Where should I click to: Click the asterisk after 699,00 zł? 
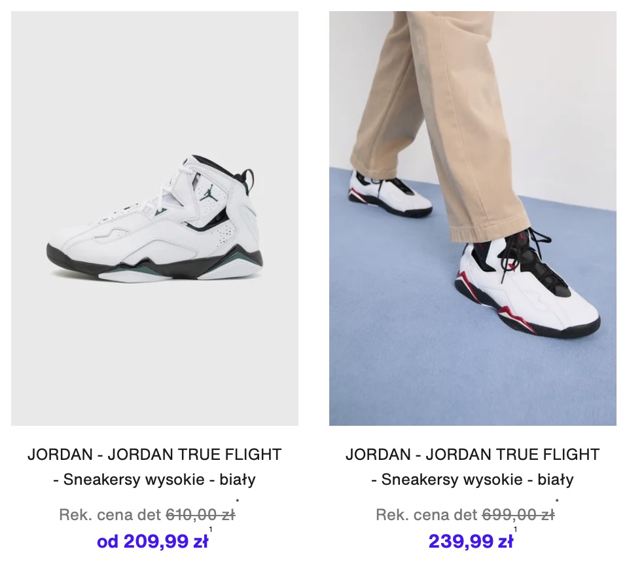(x=557, y=500)
